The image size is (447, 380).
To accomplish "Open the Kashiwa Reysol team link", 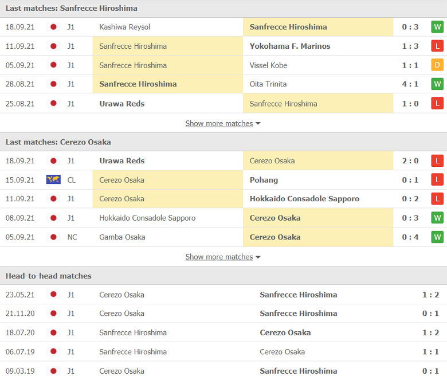I will pos(124,27).
